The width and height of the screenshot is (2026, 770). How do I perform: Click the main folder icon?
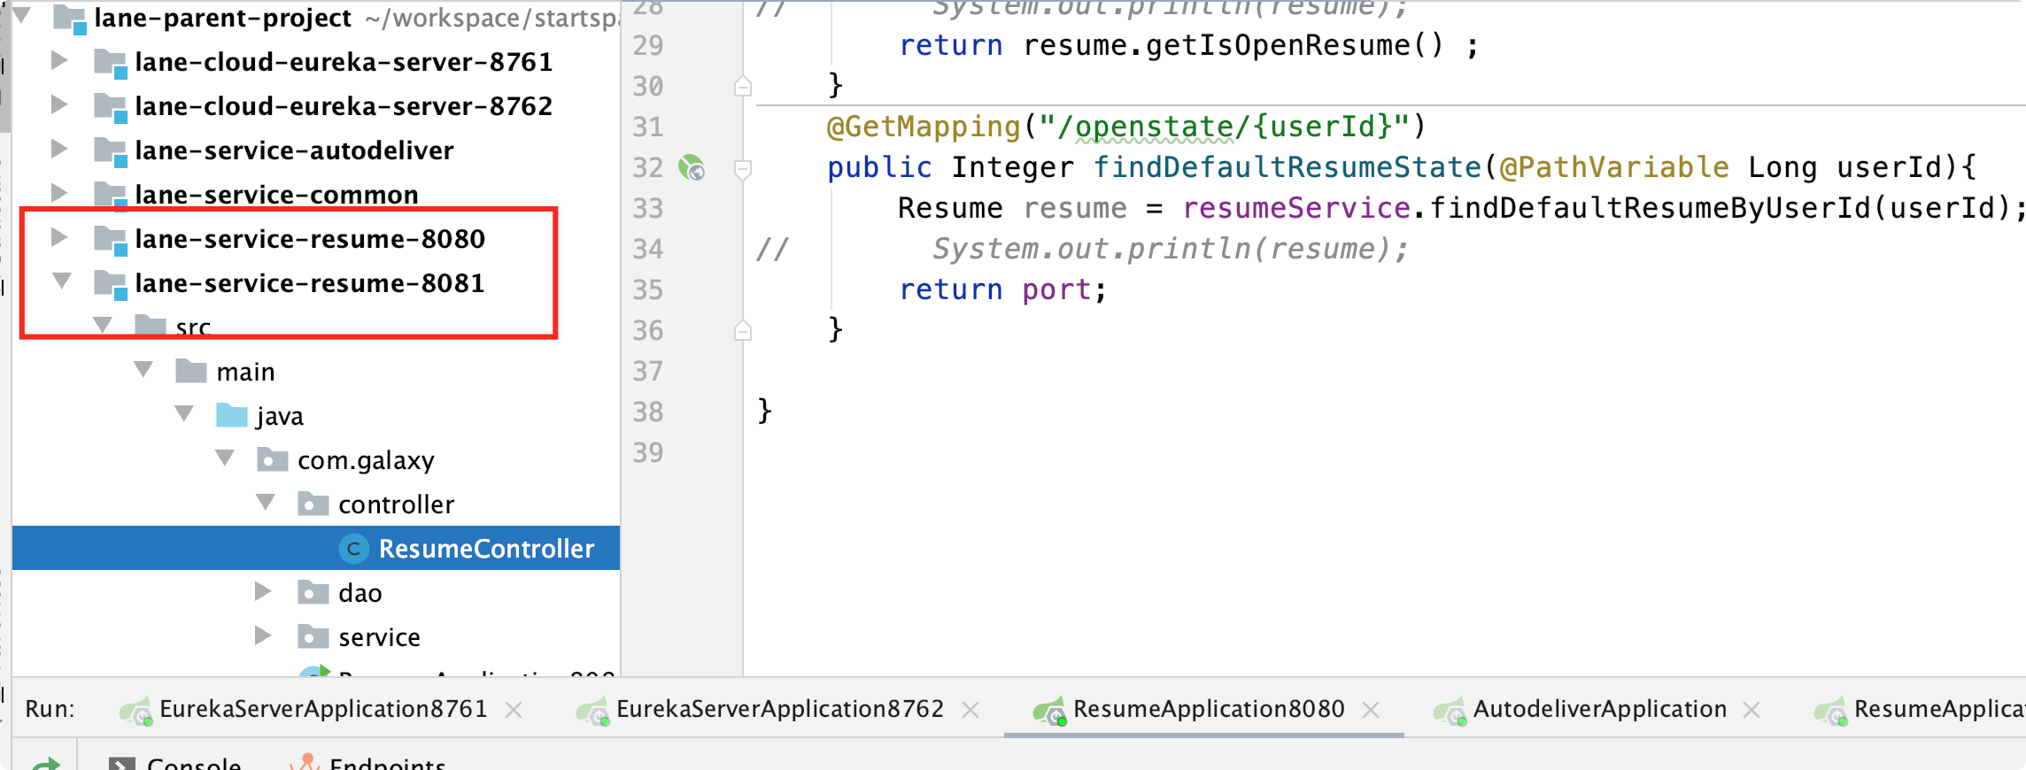[x=191, y=371]
